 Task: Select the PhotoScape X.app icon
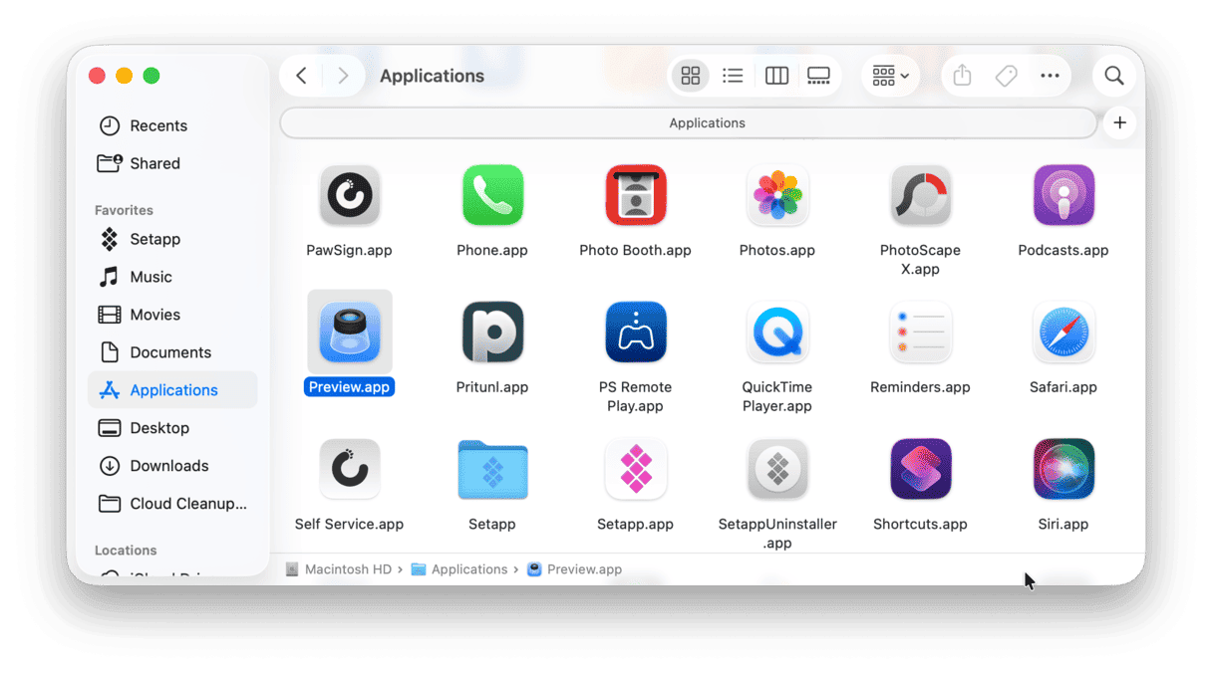(920, 196)
